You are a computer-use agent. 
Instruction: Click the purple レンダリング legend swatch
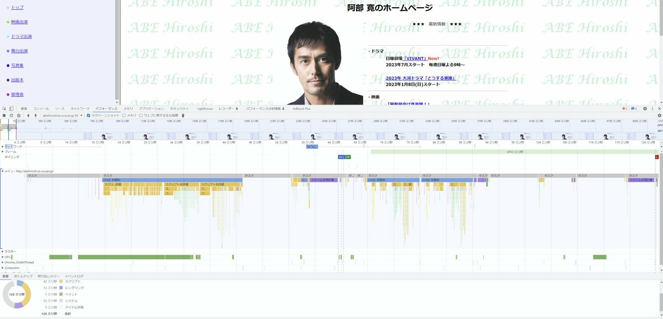[x=61, y=288]
